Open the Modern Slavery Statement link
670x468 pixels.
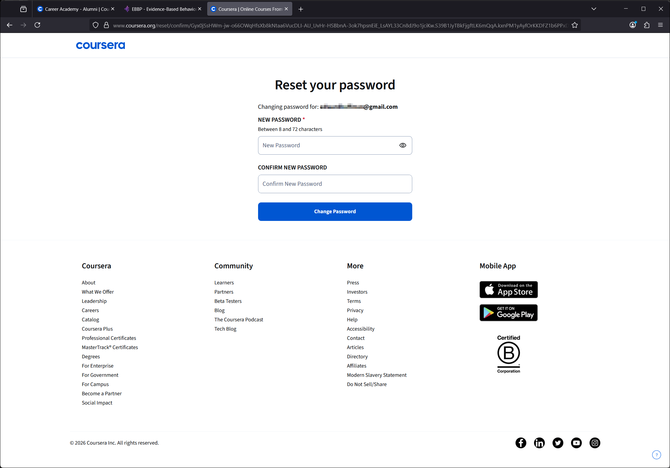click(x=376, y=375)
